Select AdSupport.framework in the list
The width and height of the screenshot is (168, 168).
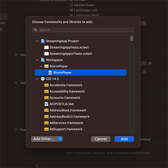point(66,129)
